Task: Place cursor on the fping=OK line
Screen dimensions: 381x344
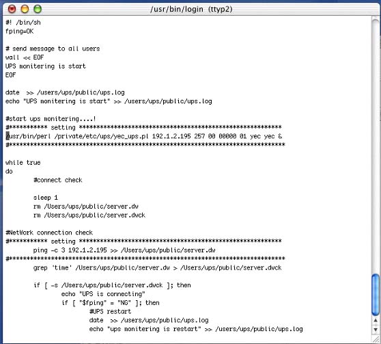Action: point(19,31)
